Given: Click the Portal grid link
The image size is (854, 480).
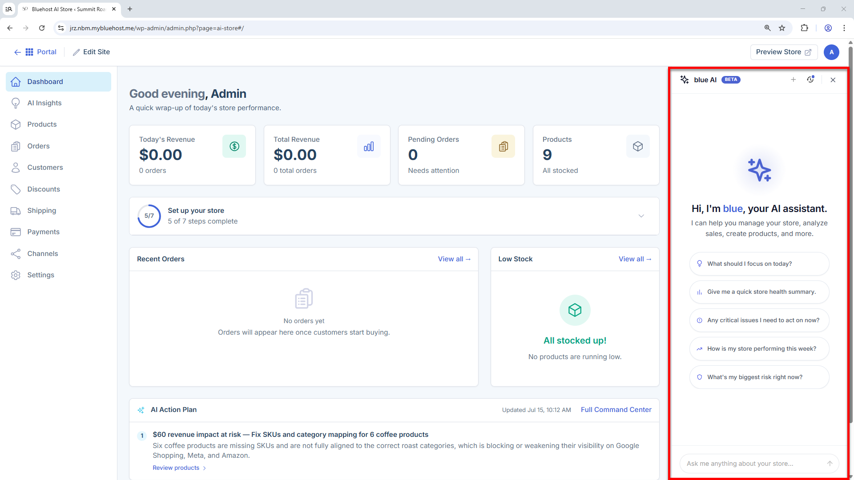Looking at the screenshot, I should pyautogui.click(x=41, y=52).
